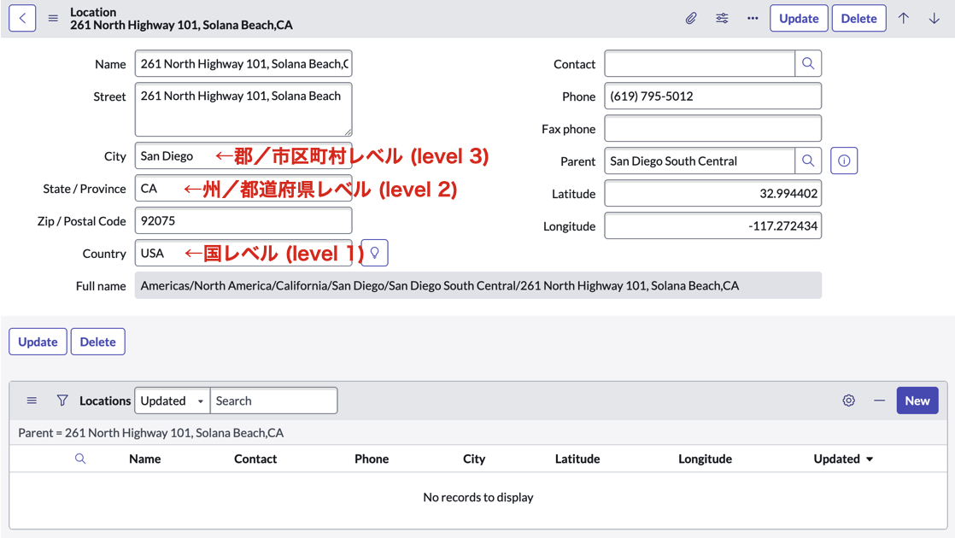Filter the Locations list with the funnel icon
The height and width of the screenshot is (538, 955).
click(x=62, y=400)
